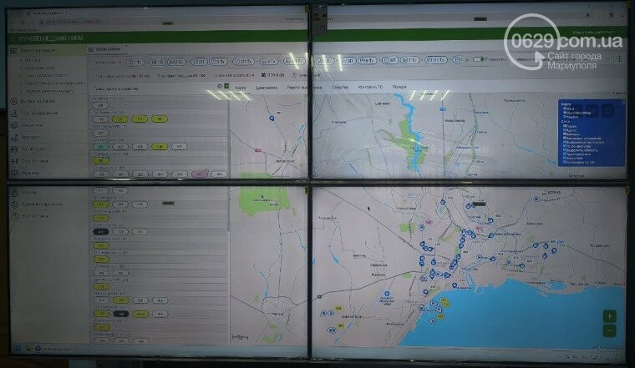
Task: Click the Администрирование gear icon
Action: coord(17,203)
